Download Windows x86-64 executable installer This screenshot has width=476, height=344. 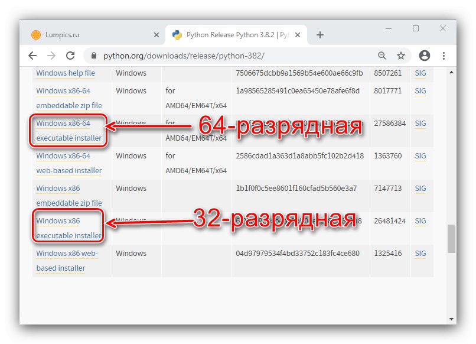(x=69, y=131)
